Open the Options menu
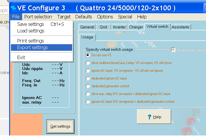This screenshot has width=206, height=136. point(105,17)
